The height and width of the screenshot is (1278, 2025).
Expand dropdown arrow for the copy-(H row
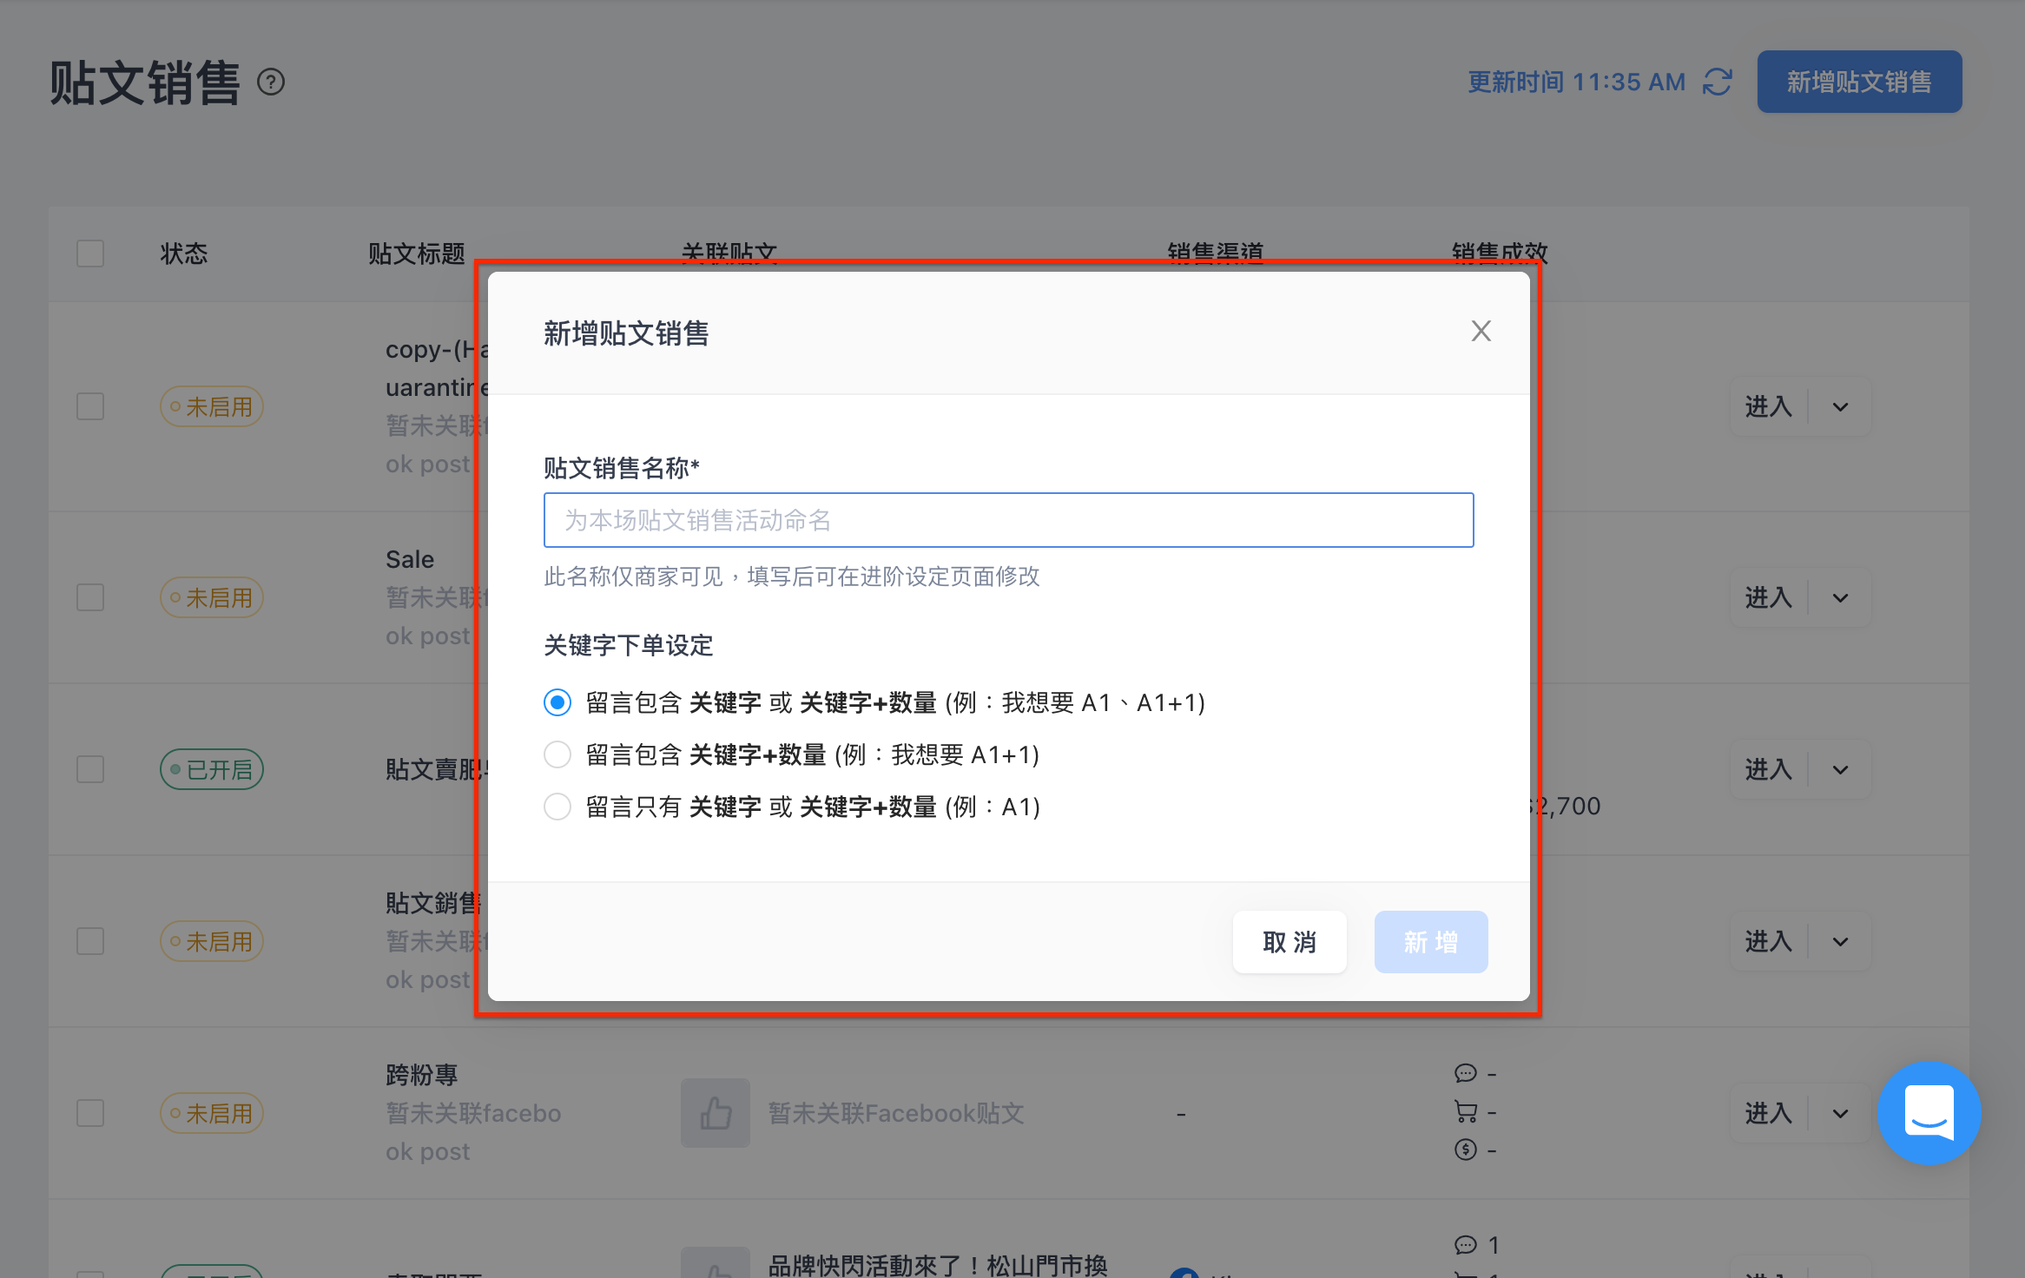pyautogui.click(x=1840, y=406)
